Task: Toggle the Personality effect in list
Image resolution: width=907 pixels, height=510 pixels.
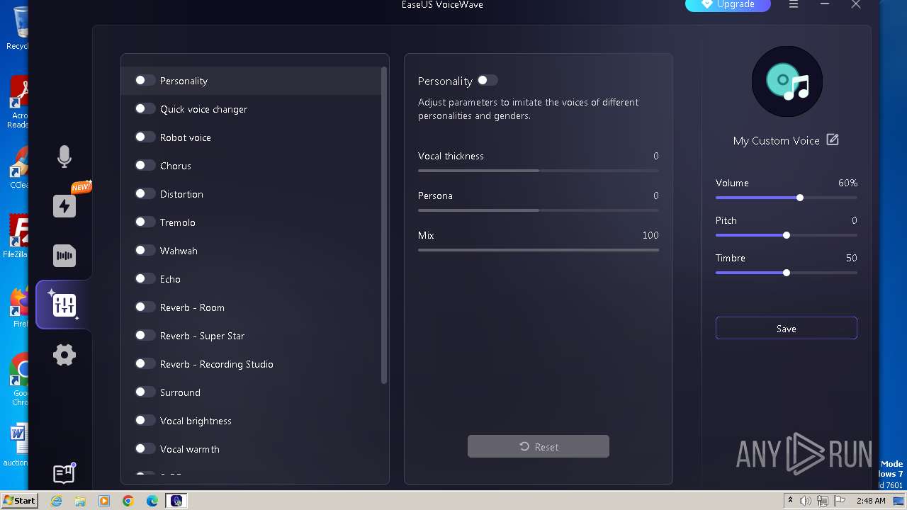Action: (x=145, y=81)
